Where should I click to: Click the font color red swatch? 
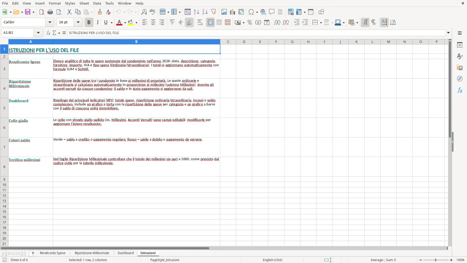pyautogui.click(x=119, y=23)
